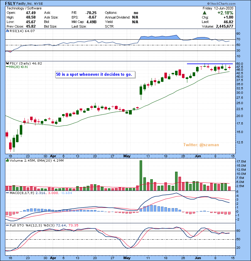Click the Volume 2.45M, EMA(20) 4.29M label
The height and width of the screenshot is (261, 251).
pos(36,160)
